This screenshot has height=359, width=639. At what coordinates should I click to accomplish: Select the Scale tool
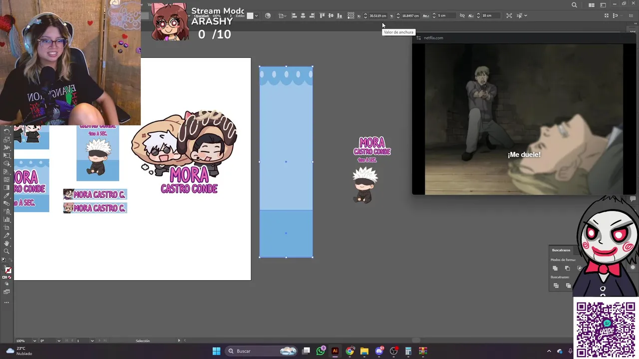7,141
